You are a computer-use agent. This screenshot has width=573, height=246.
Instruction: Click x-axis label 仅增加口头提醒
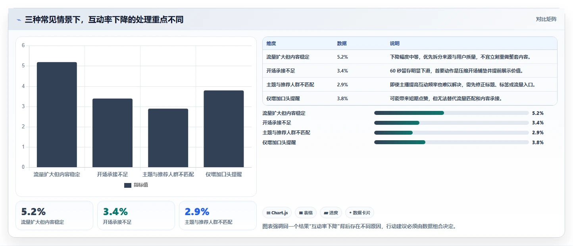(224, 174)
